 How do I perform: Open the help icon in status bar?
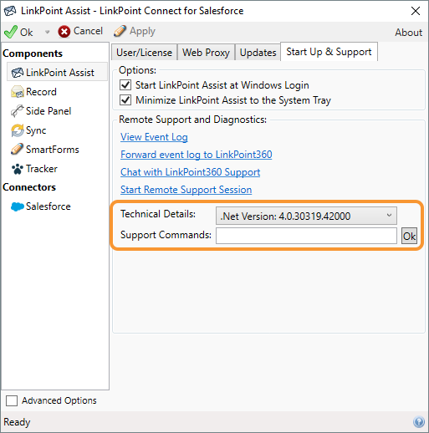click(419, 422)
